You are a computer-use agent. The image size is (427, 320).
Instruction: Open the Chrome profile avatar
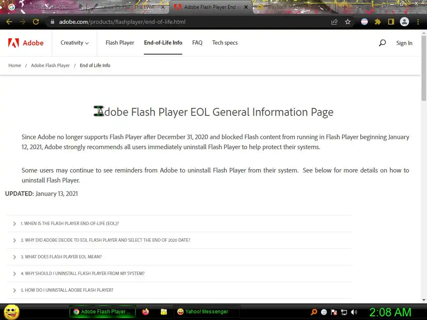[404, 22]
